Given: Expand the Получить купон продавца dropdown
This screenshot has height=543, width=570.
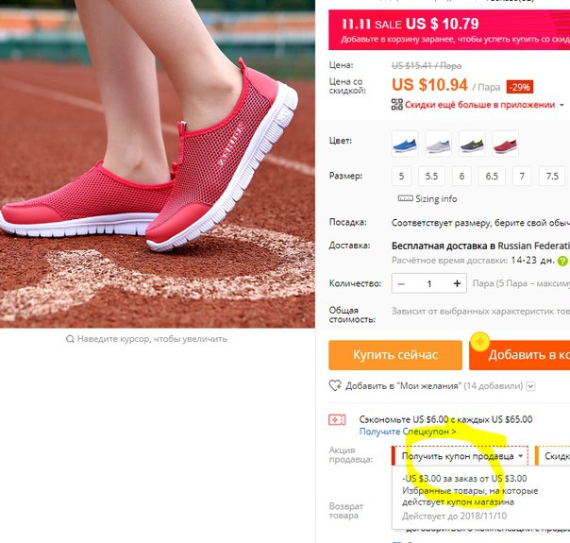Looking at the screenshot, I should (461, 456).
